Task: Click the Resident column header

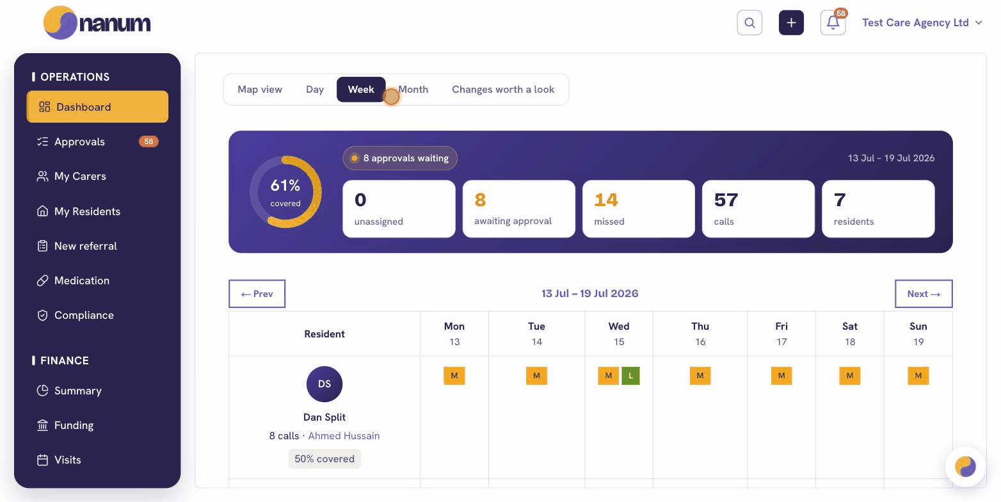Action: pyautogui.click(x=324, y=334)
